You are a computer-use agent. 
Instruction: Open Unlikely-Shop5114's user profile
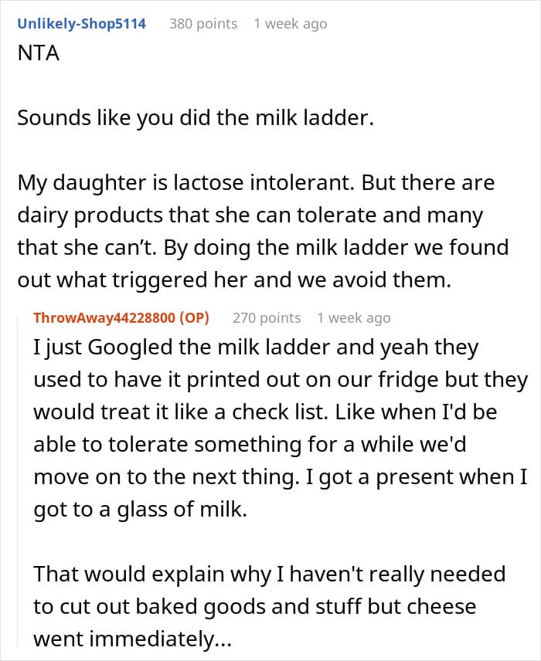(x=81, y=24)
